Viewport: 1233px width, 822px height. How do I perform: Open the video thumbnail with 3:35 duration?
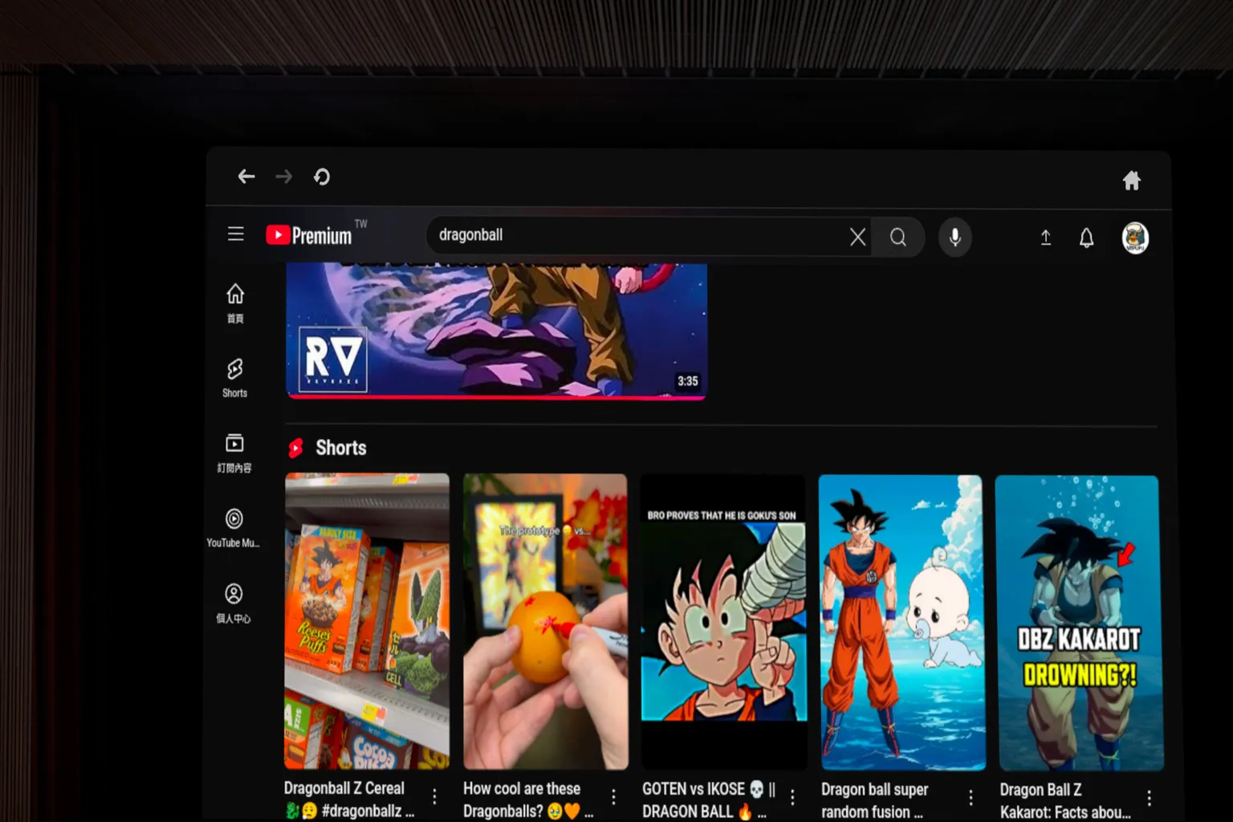[497, 329]
